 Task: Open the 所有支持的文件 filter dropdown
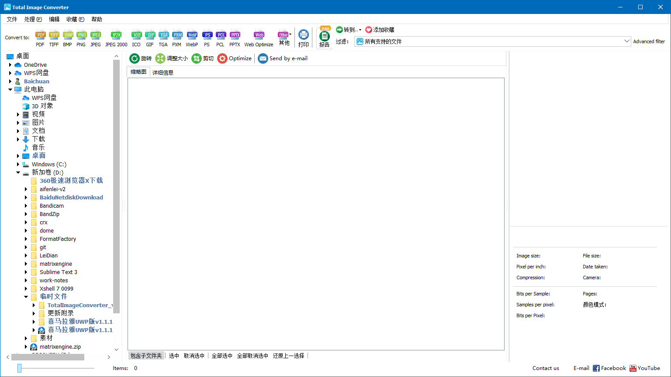(x=626, y=41)
